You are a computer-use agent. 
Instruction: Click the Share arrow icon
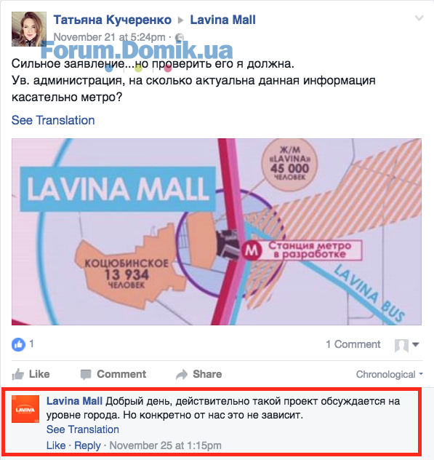coord(182,374)
